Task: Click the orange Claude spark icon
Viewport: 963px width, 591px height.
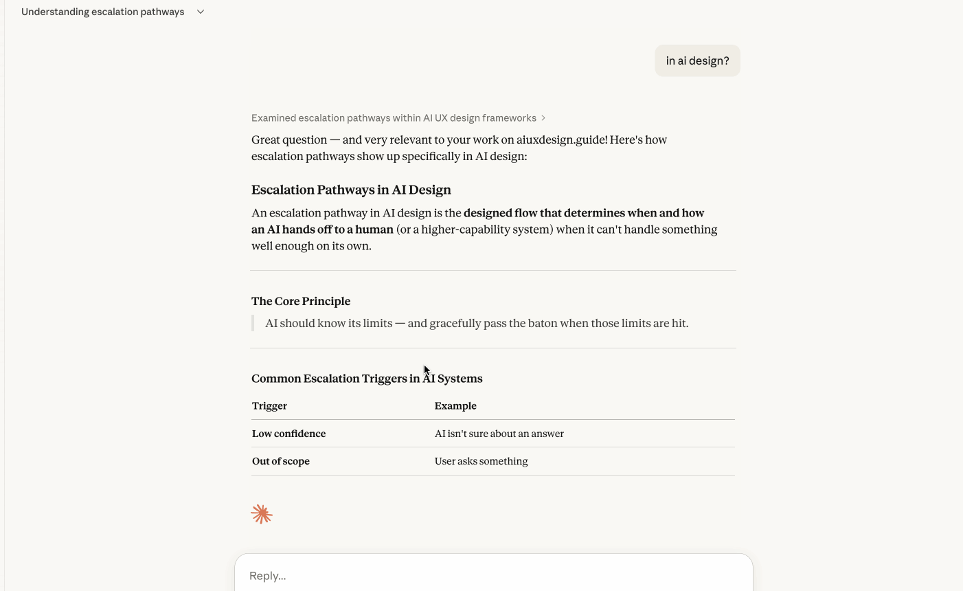Action: tap(262, 514)
